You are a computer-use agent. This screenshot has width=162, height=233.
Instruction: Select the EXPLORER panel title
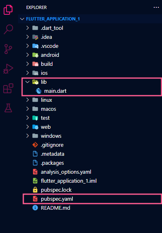[x=36, y=7]
